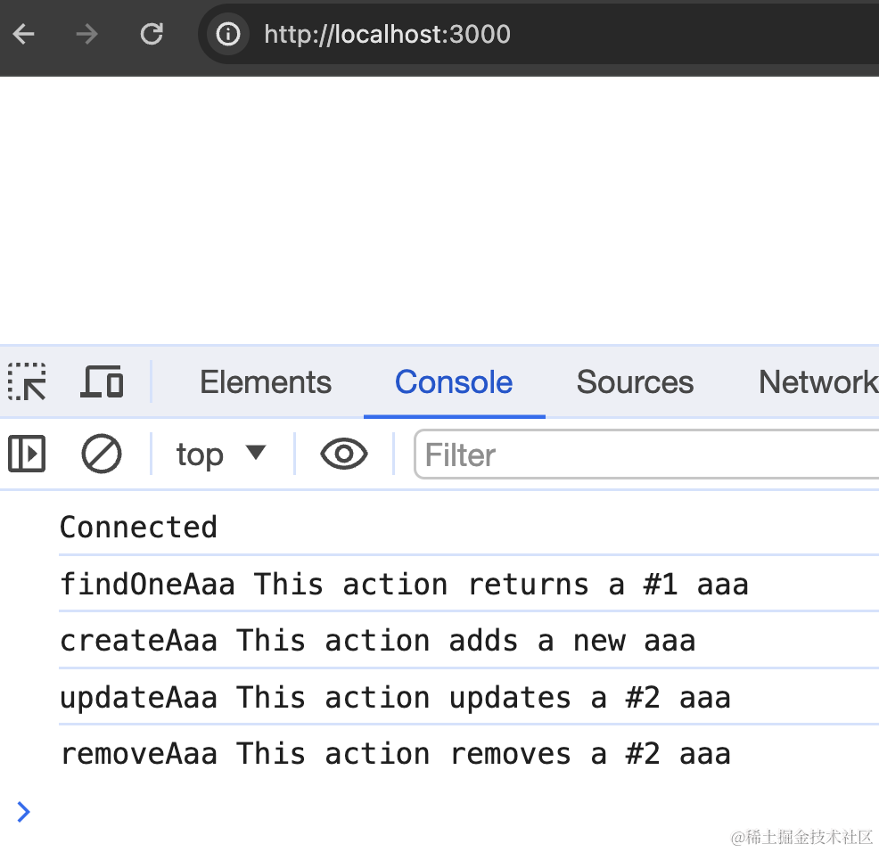Select the Console tab
The width and height of the screenshot is (879, 852).
[454, 382]
